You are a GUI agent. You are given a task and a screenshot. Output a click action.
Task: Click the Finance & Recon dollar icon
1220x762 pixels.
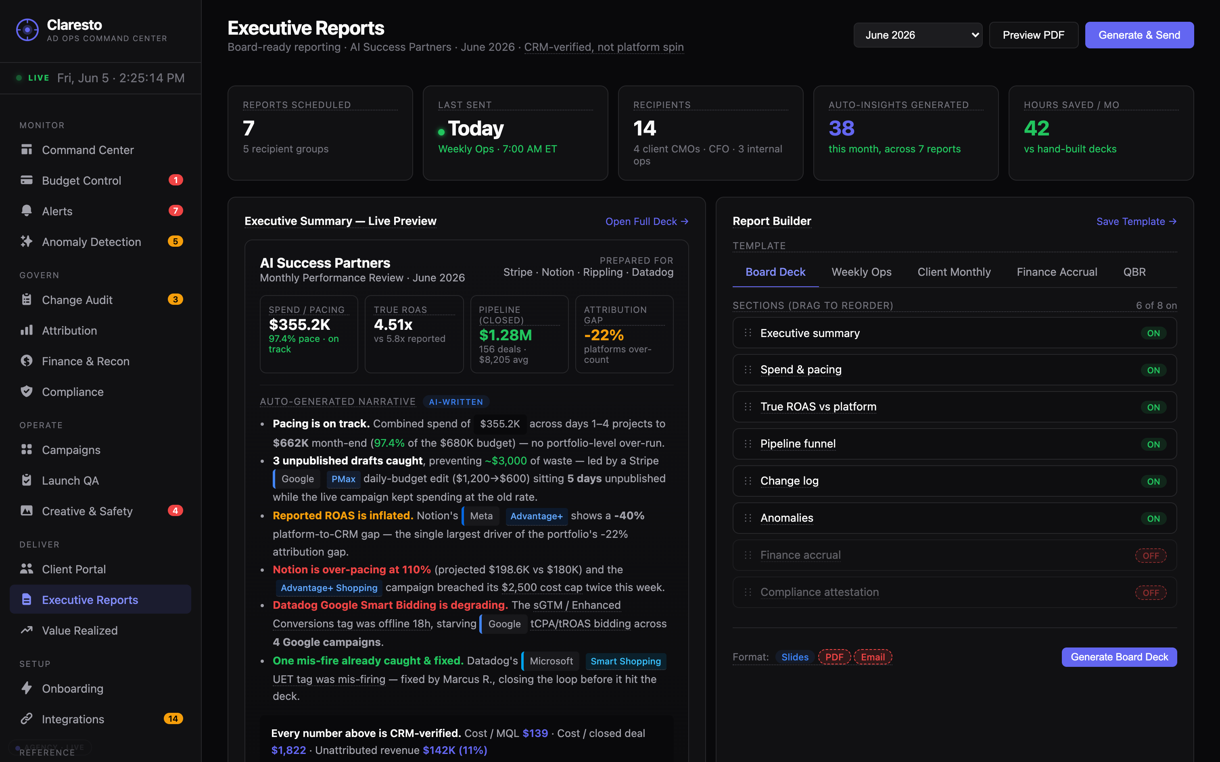[x=27, y=361]
